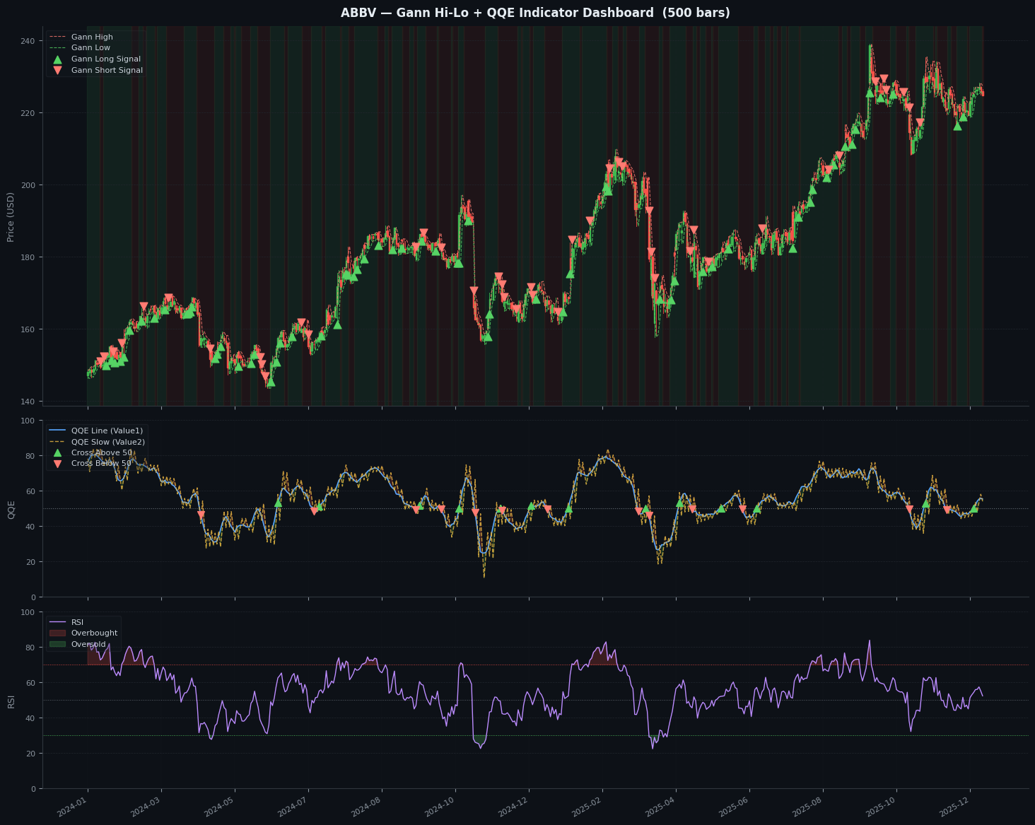Viewport: 1035px width, 825px height.
Task: Click the 'Gann Short Signal' legend label
Action: 107,71
